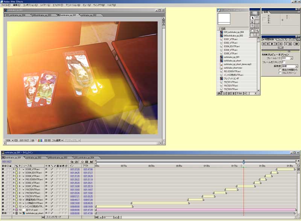Image resolution: width=301 pixels, height=221 pixels.
Task: Mute audio of layer 14 oshikake_op_short
Action: [x=5, y=213]
